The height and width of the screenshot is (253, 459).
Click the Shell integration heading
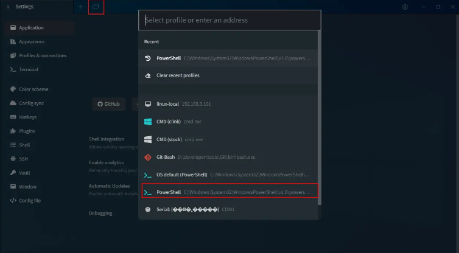click(107, 139)
